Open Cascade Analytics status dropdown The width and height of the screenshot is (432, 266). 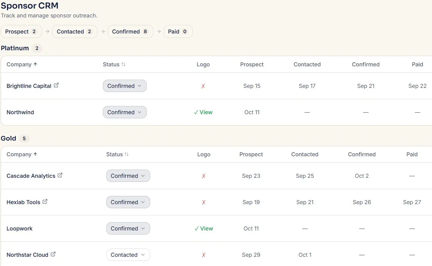(128, 176)
